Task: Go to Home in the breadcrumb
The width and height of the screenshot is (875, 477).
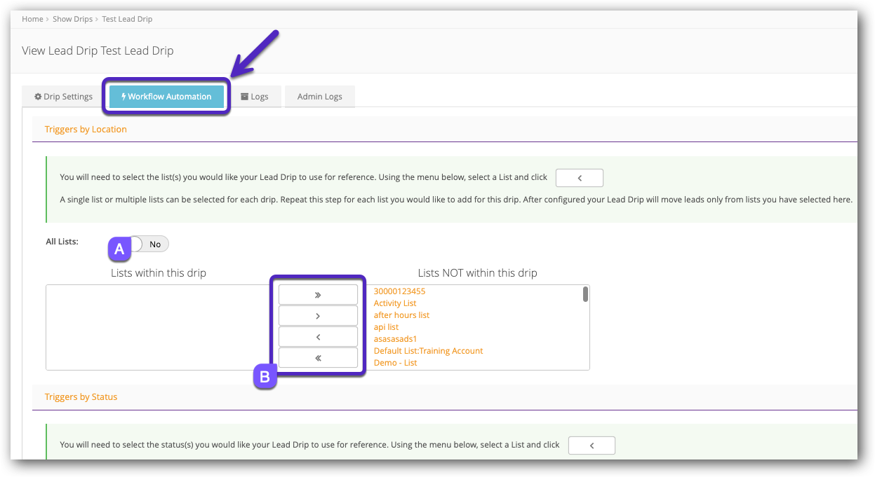Action: (32, 19)
